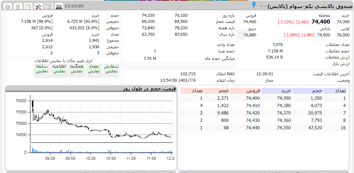354x173 pixels.
Task: Toggle اطلاعیه نمایش display button
Action: [x=59, y=71]
